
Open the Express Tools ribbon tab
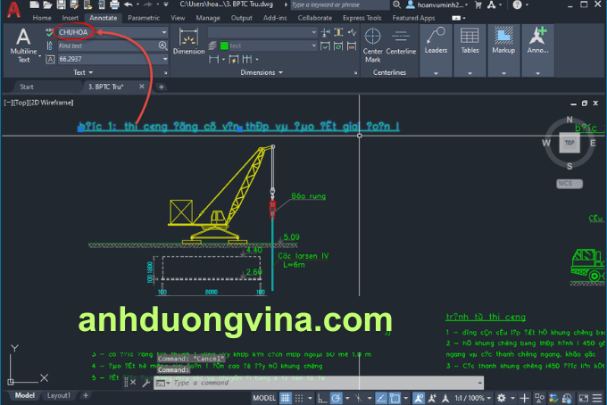tap(361, 17)
